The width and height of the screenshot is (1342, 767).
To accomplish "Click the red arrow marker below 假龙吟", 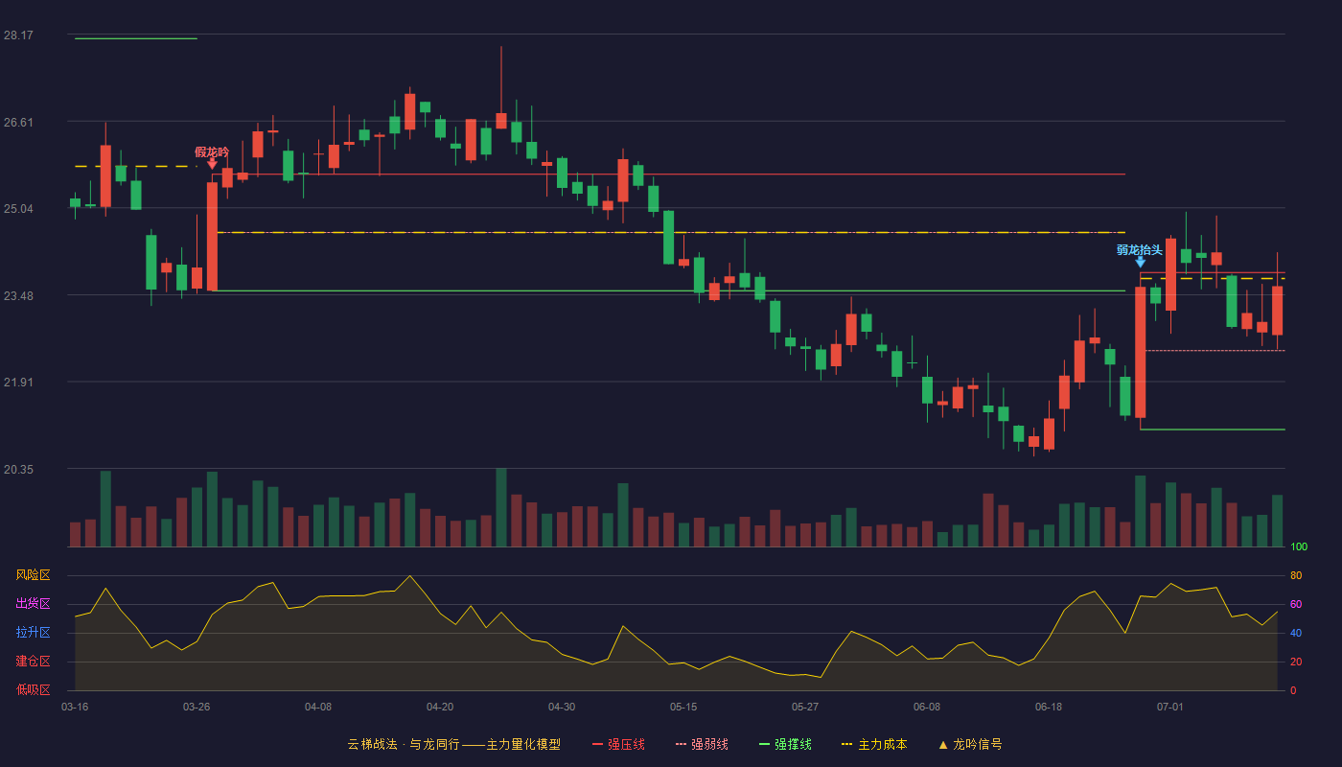I will coord(212,164).
